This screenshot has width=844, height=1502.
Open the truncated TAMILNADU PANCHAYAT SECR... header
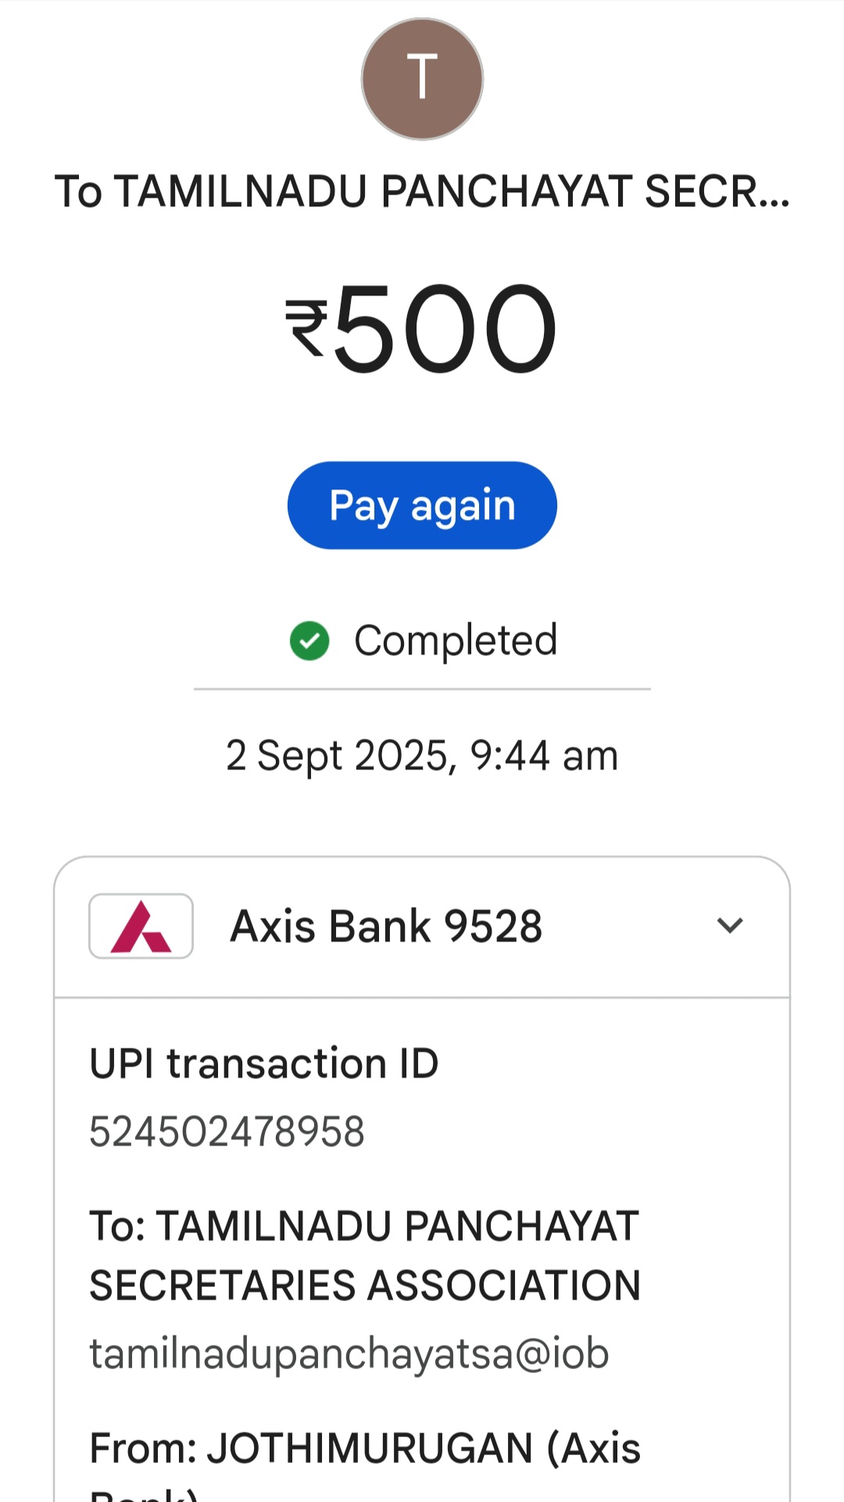422,192
